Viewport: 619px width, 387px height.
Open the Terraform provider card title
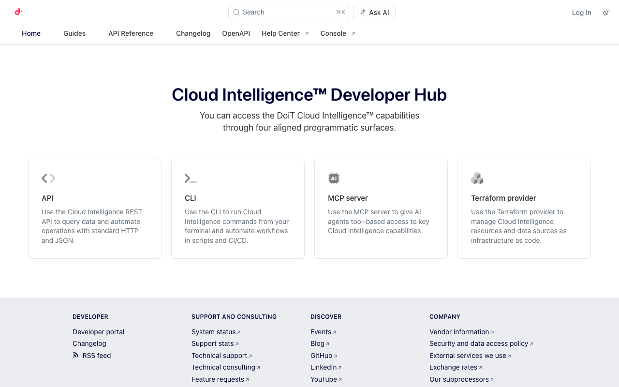(503, 198)
